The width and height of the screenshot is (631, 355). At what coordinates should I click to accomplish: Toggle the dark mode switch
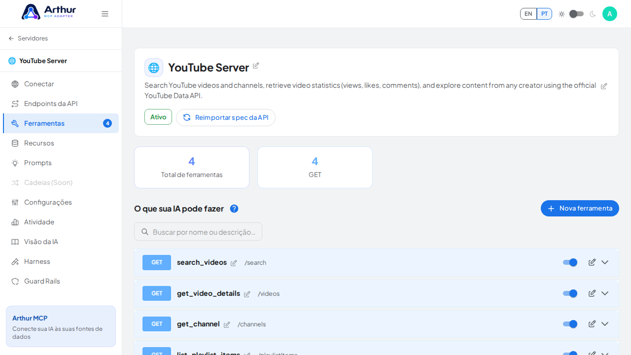click(576, 14)
